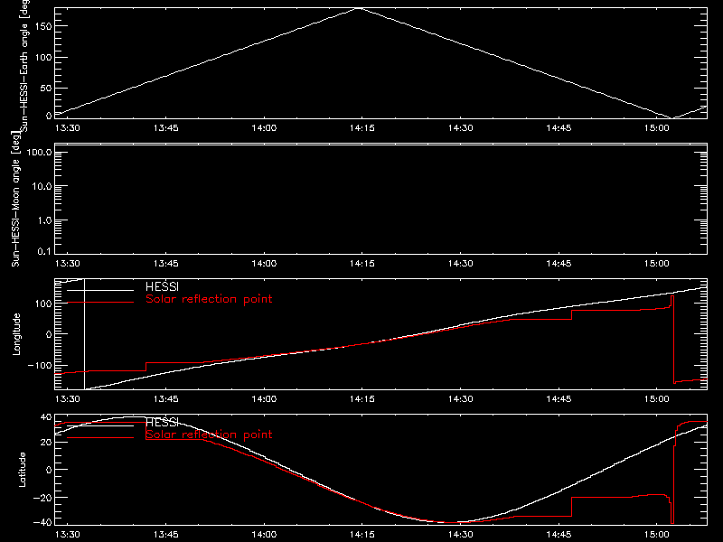Select 15:00 time label under Longitude plot

[x=657, y=399]
